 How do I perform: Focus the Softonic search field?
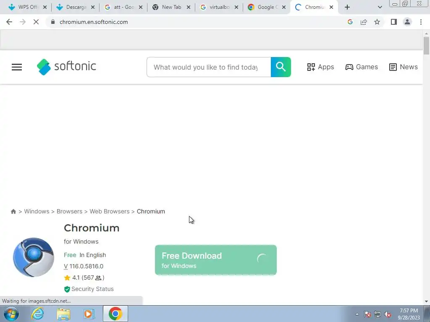point(209,67)
